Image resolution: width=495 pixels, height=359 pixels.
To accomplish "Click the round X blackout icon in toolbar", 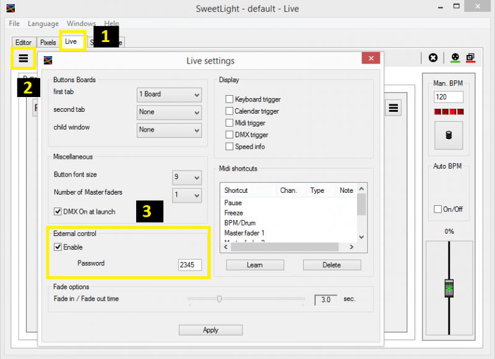I will click(433, 57).
